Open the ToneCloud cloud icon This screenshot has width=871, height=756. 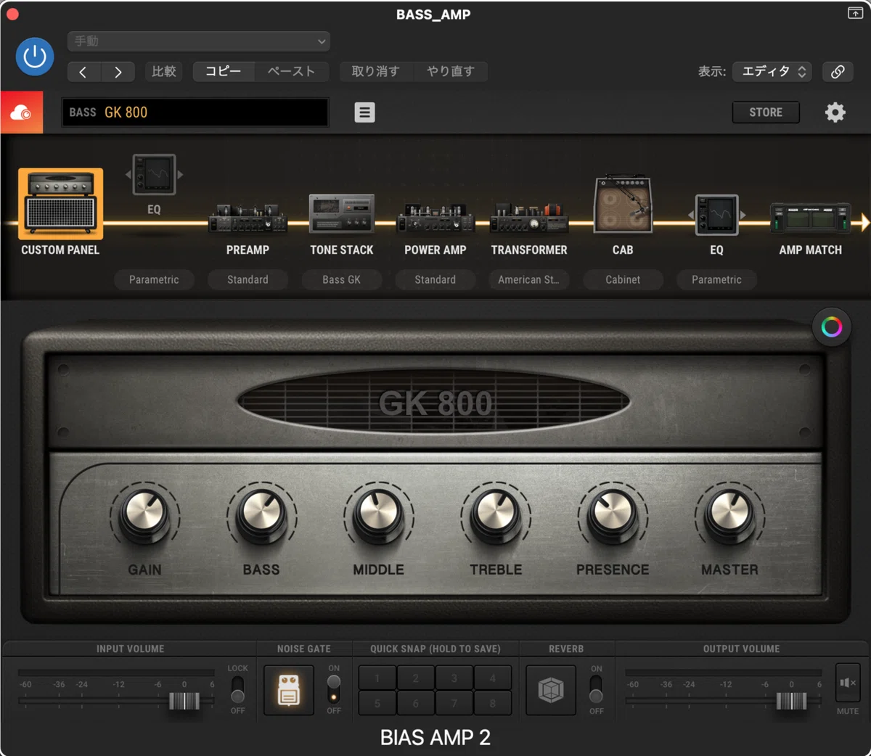[22, 112]
